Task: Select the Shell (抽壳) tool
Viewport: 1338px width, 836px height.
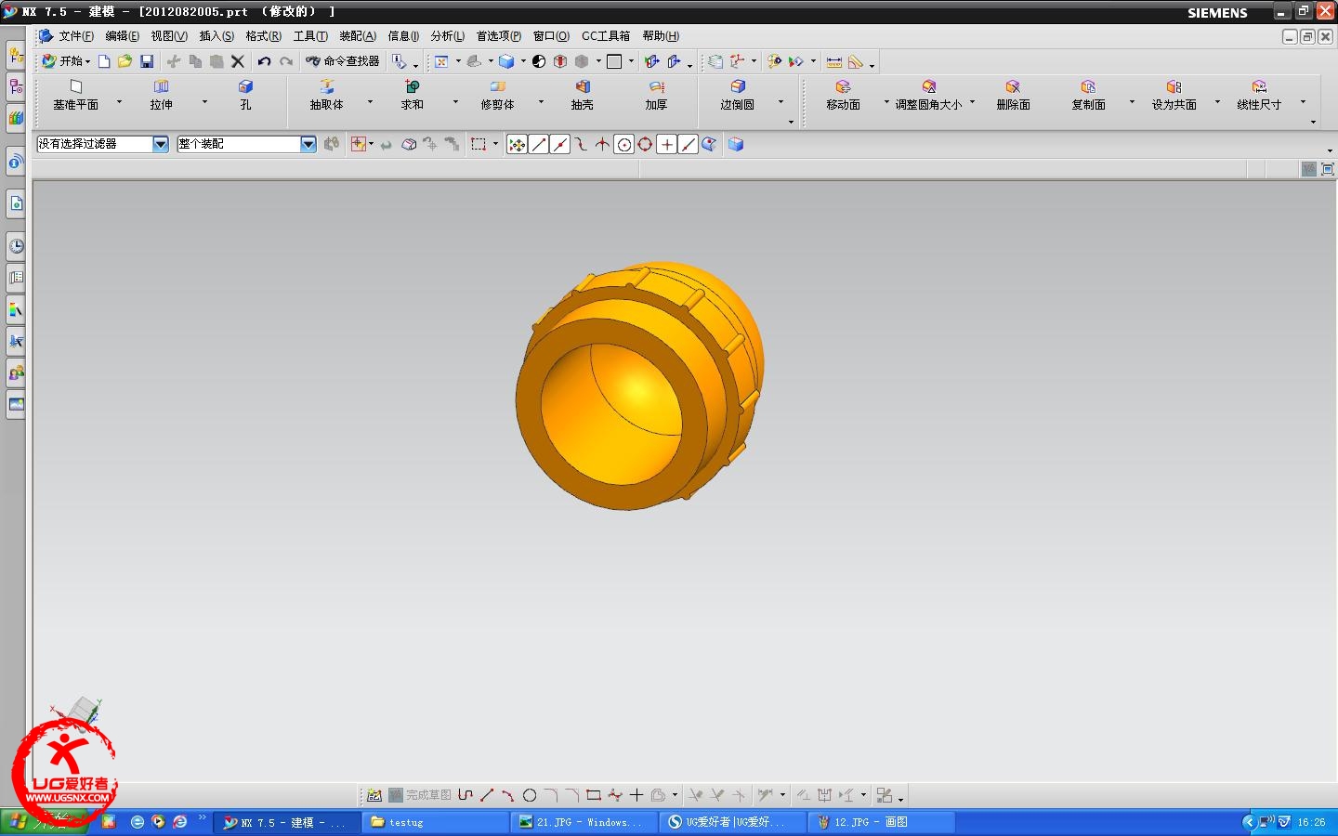Action: [x=583, y=96]
